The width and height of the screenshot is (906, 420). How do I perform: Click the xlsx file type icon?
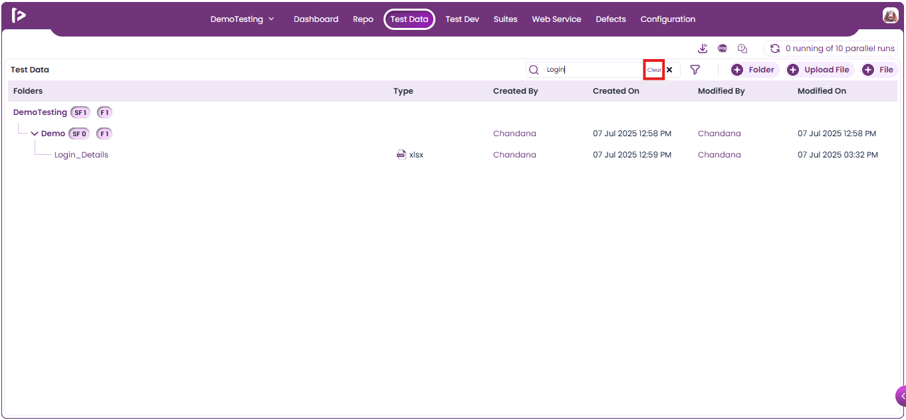click(401, 155)
